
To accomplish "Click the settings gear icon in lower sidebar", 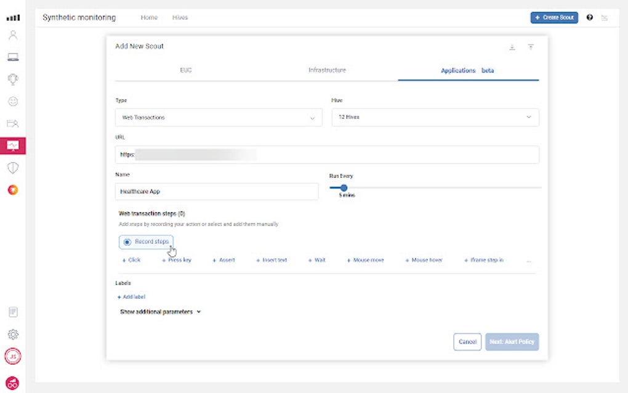I will tap(14, 334).
